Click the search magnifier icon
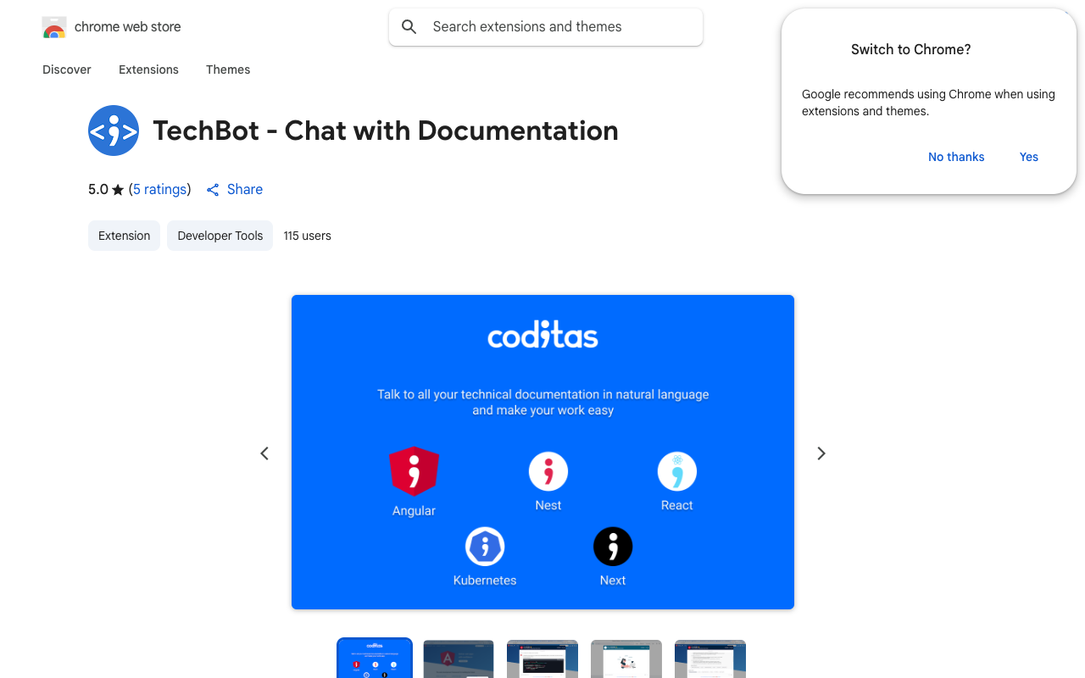 409,27
